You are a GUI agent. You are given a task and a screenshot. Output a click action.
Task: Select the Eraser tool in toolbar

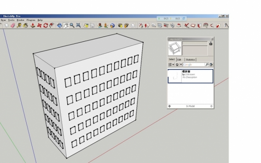(x=12, y=26)
